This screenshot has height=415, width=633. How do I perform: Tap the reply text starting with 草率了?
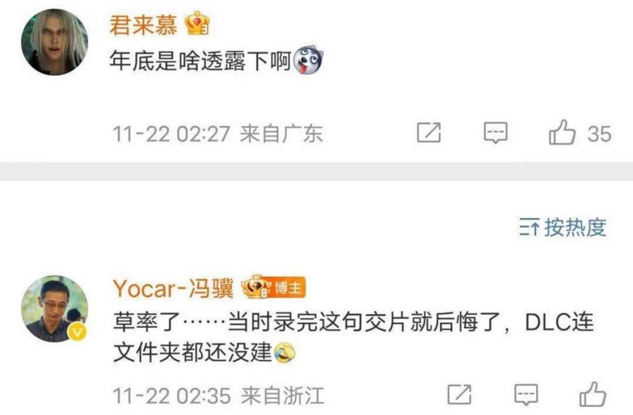pyautogui.click(x=354, y=337)
